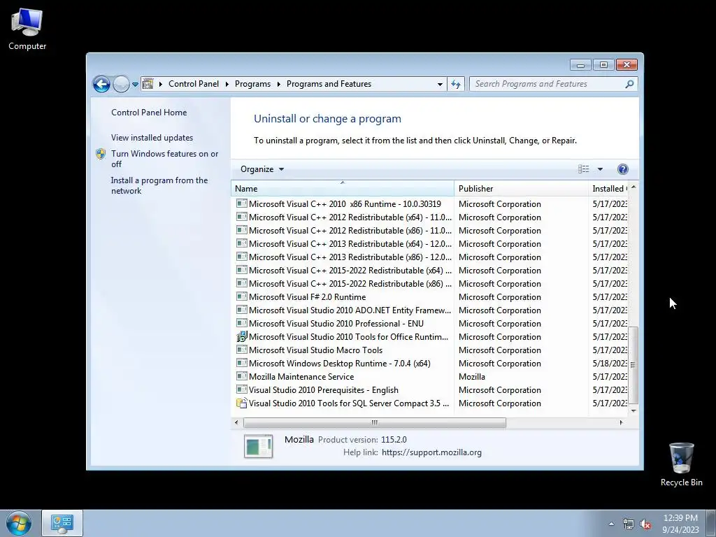716x537 pixels.
Task: Sort by the Publisher column header
Action: [521, 189]
